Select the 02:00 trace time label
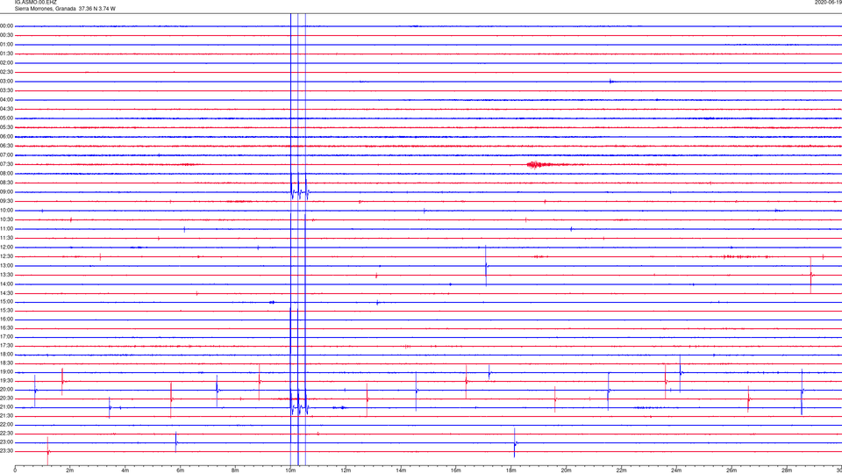842x474 pixels. pos(6,63)
